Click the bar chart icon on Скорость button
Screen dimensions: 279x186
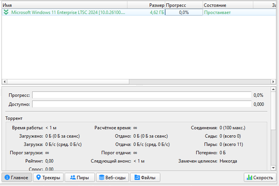[250, 177]
